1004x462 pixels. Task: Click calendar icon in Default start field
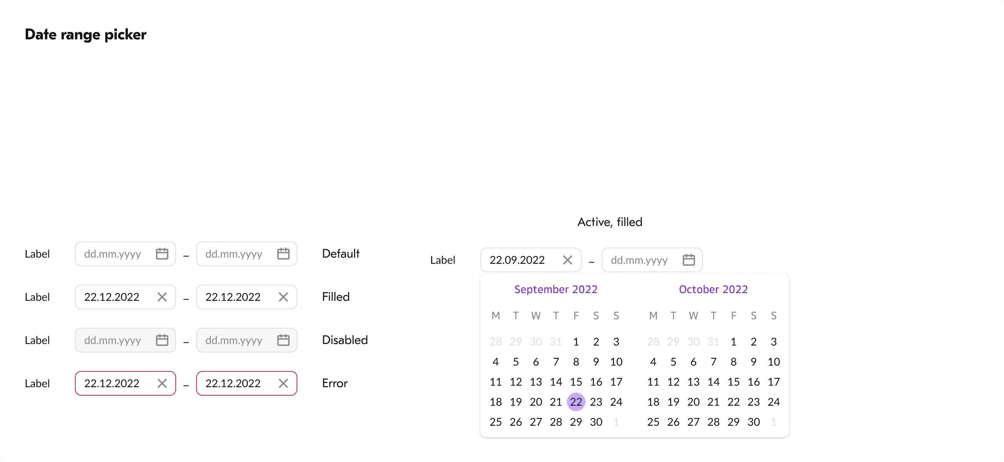click(x=162, y=254)
